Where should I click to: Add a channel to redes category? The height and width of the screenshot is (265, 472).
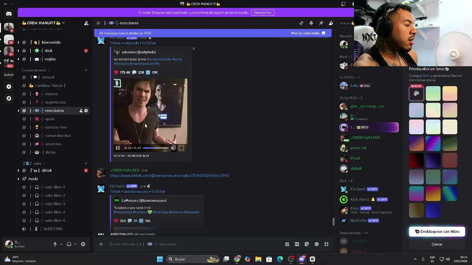86,163
